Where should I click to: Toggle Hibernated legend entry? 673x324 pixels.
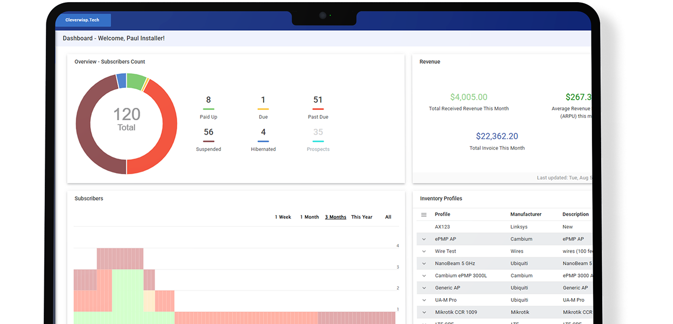click(x=263, y=140)
